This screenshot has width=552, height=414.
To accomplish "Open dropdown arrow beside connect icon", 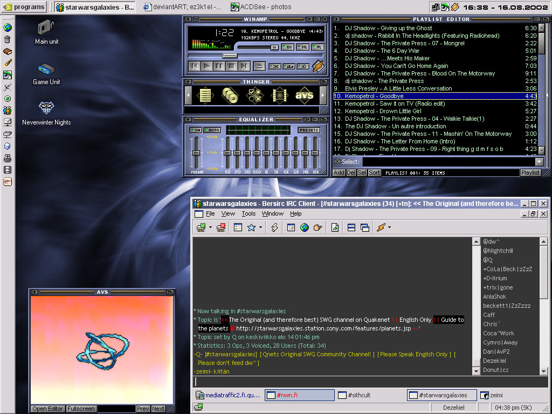I will (211, 227).
